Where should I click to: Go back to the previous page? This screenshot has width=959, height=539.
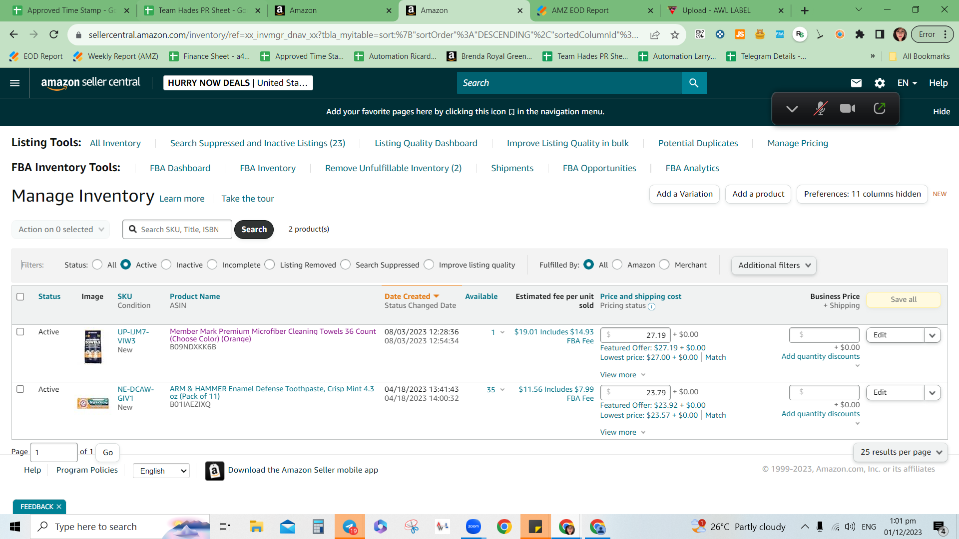click(13, 34)
